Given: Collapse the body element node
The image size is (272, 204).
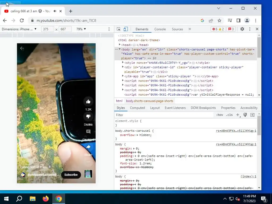Looking at the screenshot, I should tap(120, 49).
